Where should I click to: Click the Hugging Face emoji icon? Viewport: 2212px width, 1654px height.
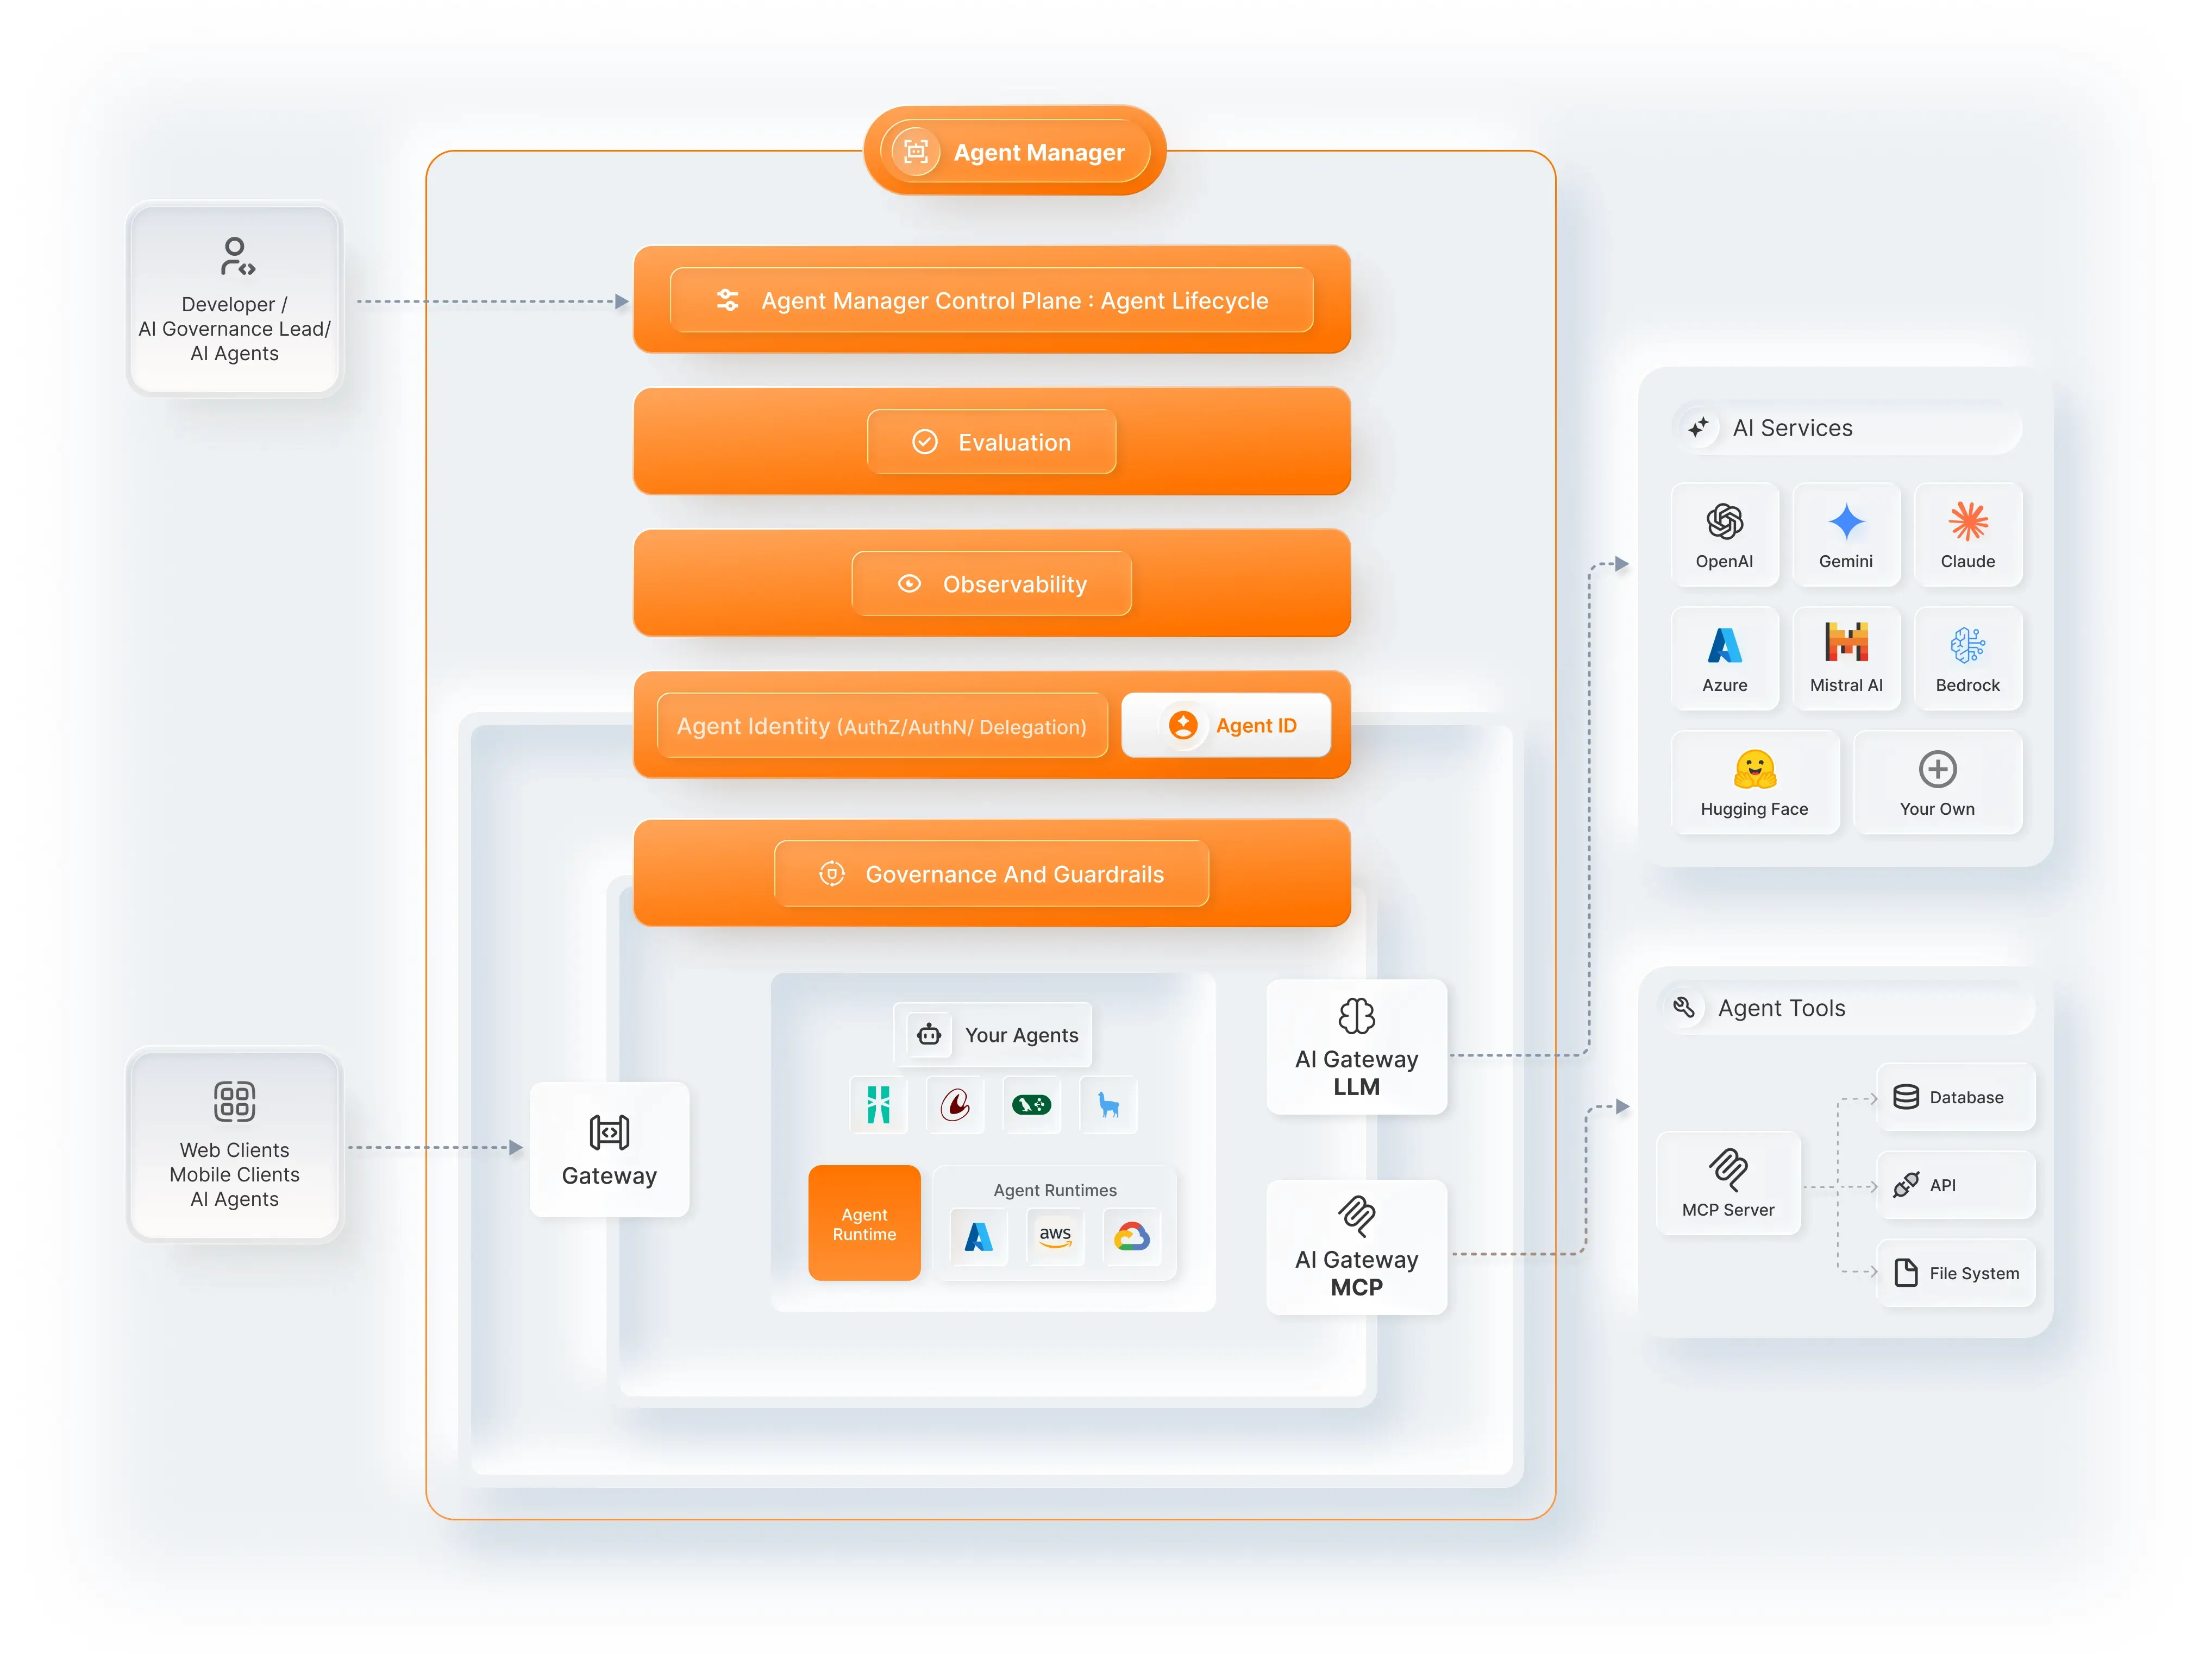coord(1754,769)
